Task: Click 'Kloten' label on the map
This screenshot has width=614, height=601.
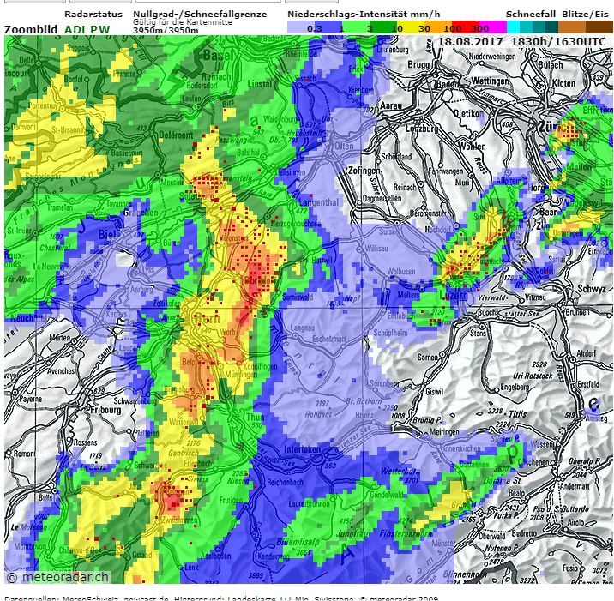Action: (564, 83)
